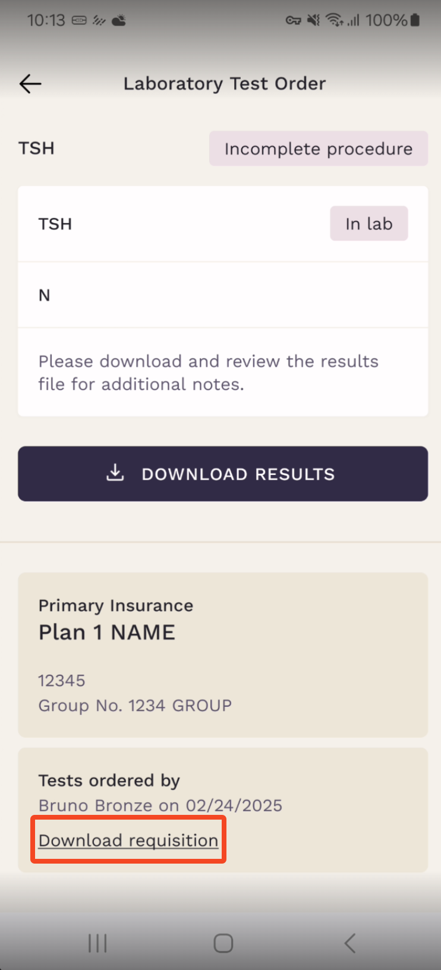
Task: Tap the weather cloud notification icon
Action: coord(119,21)
